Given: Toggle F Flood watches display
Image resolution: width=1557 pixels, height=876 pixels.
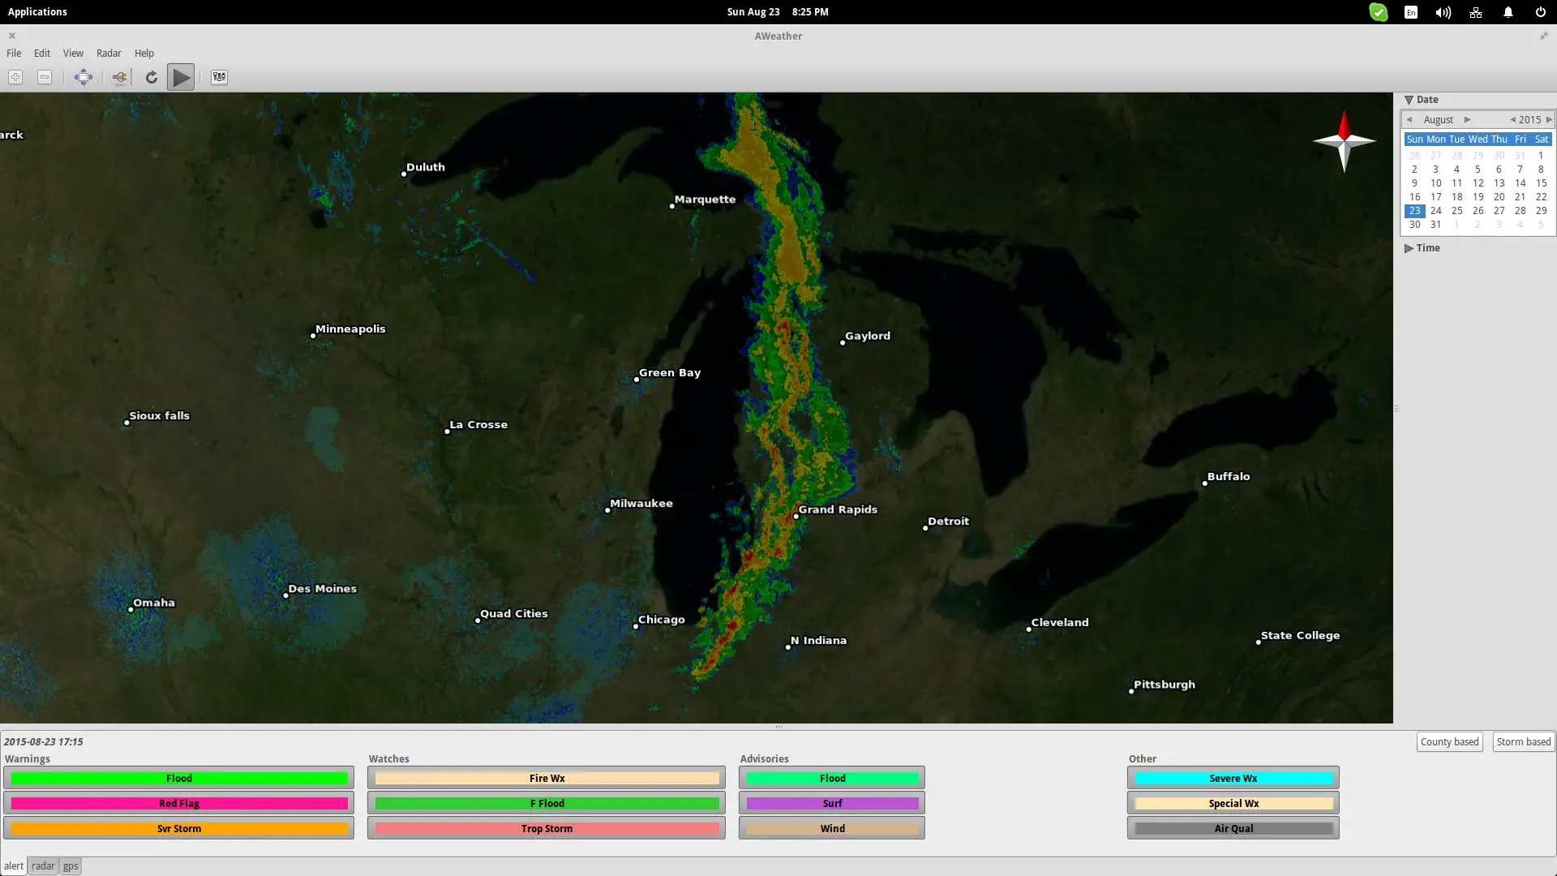Looking at the screenshot, I should tap(547, 804).
